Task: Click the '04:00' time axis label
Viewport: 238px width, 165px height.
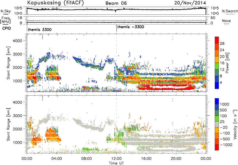Action: (x=57, y=159)
